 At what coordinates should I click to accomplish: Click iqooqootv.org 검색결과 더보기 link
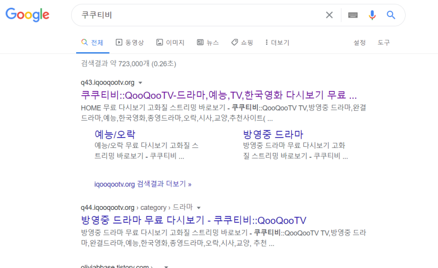coord(143,184)
